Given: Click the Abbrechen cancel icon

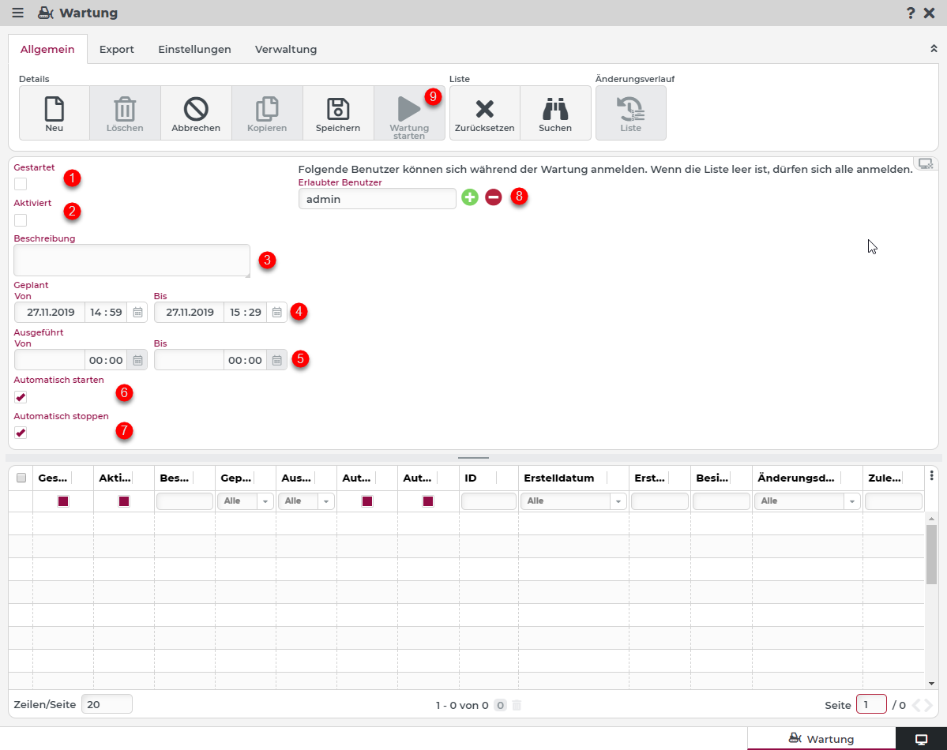Looking at the screenshot, I should [196, 109].
